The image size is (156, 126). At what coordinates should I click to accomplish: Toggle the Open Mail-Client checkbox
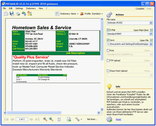(x=151, y=30)
